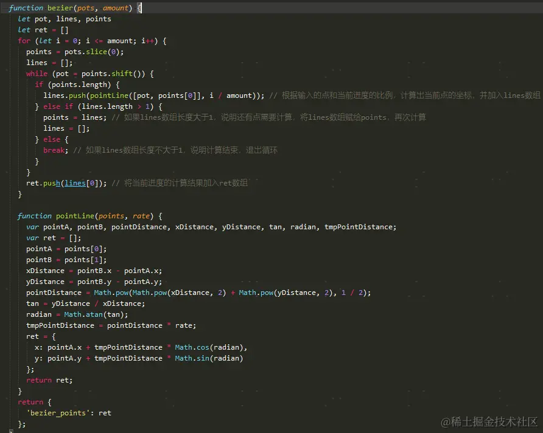Click the 'var pointA, pointB, pointDistance' declaration line
This screenshot has height=433, width=543.
point(211,227)
